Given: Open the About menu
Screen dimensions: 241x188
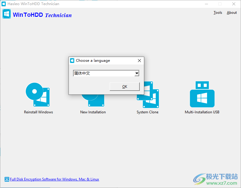Looking at the screenshot, I should click(x=232, y=13).
